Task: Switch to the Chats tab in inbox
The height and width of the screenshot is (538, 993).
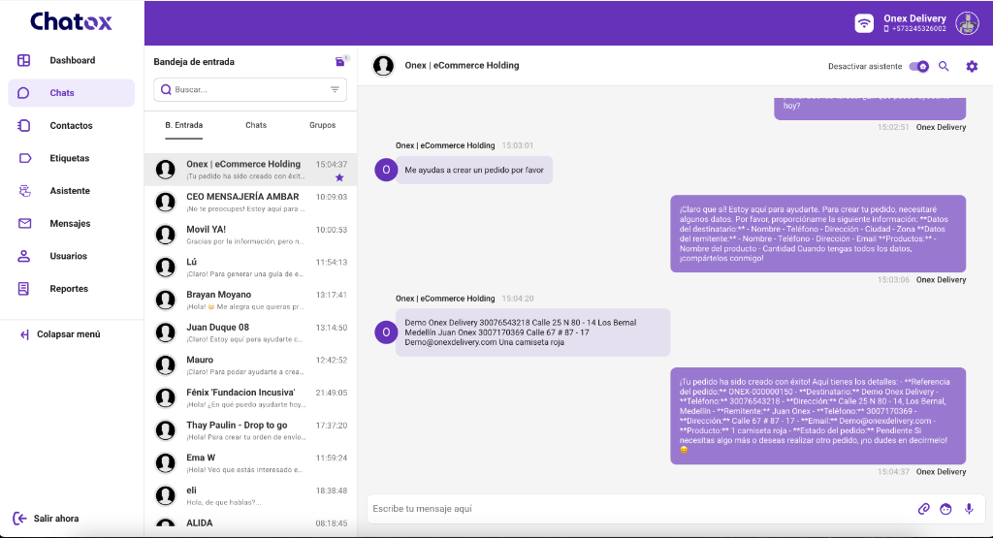Action: (x=256, y=125)
